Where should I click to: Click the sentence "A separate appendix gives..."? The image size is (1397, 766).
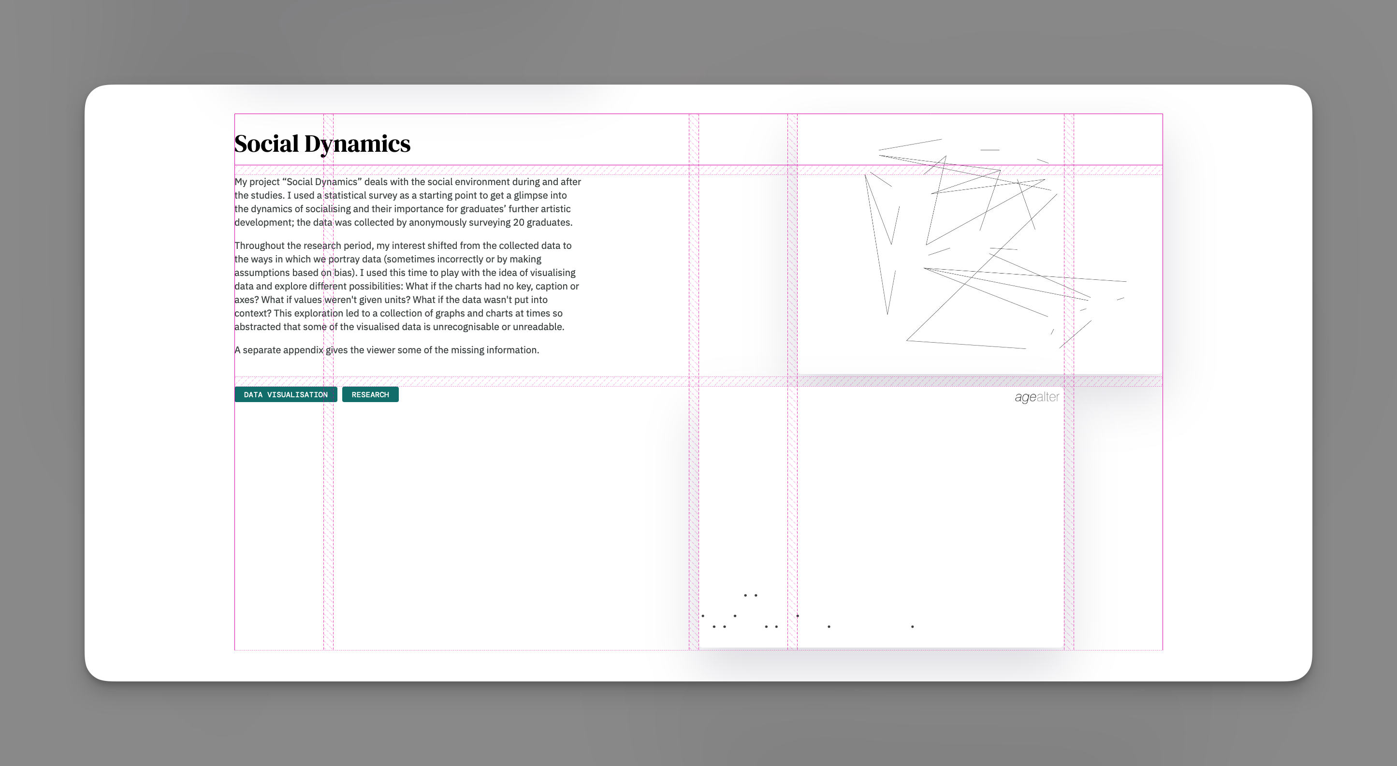pyautogui.click(x=387, y=350)
